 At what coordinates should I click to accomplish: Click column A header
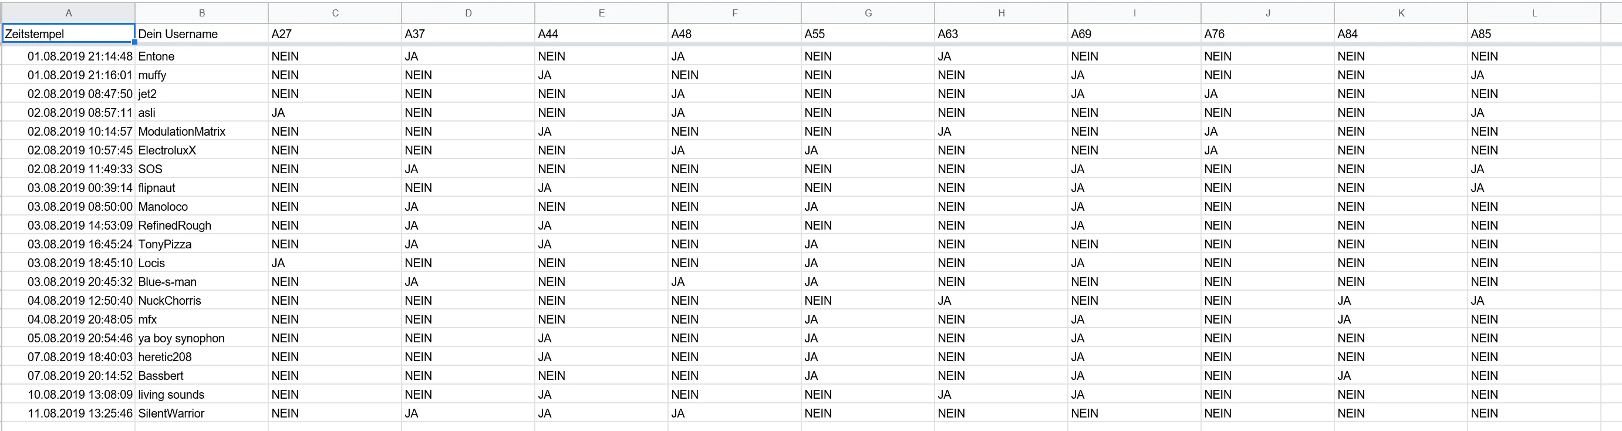[69, 12]
